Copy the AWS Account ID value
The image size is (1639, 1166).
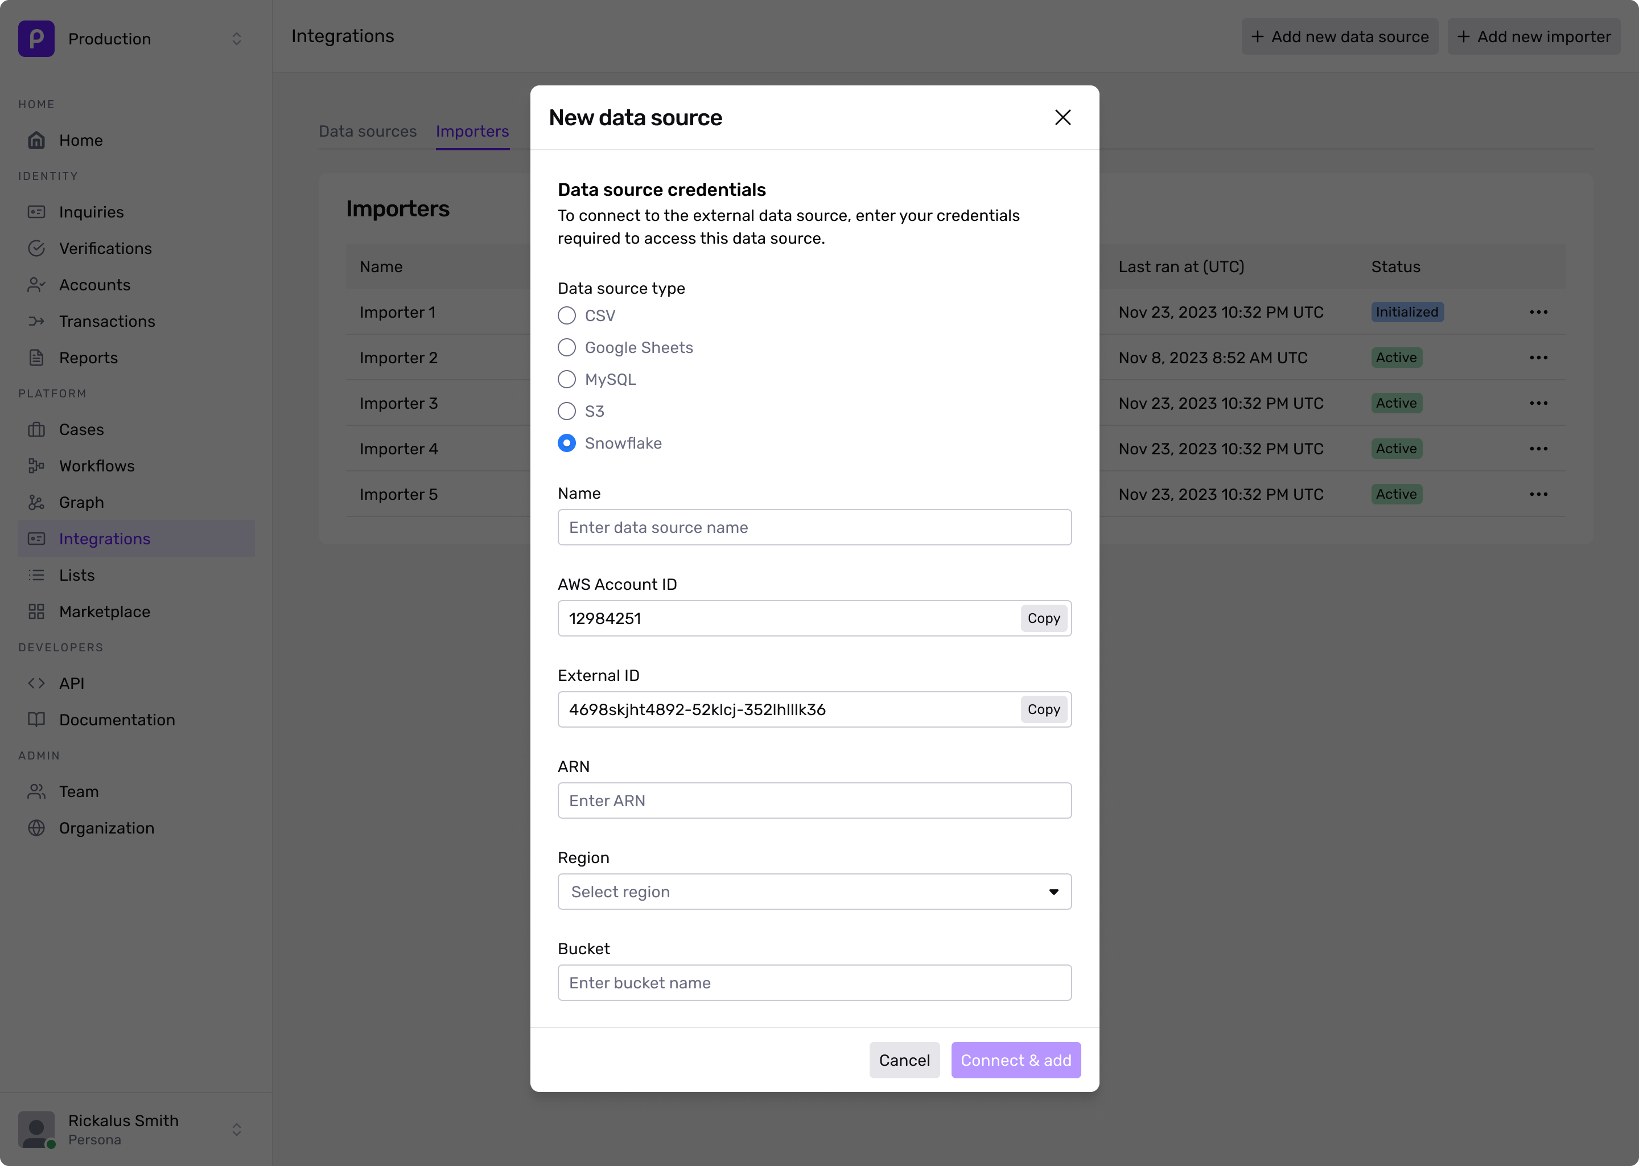(1044, 618)
